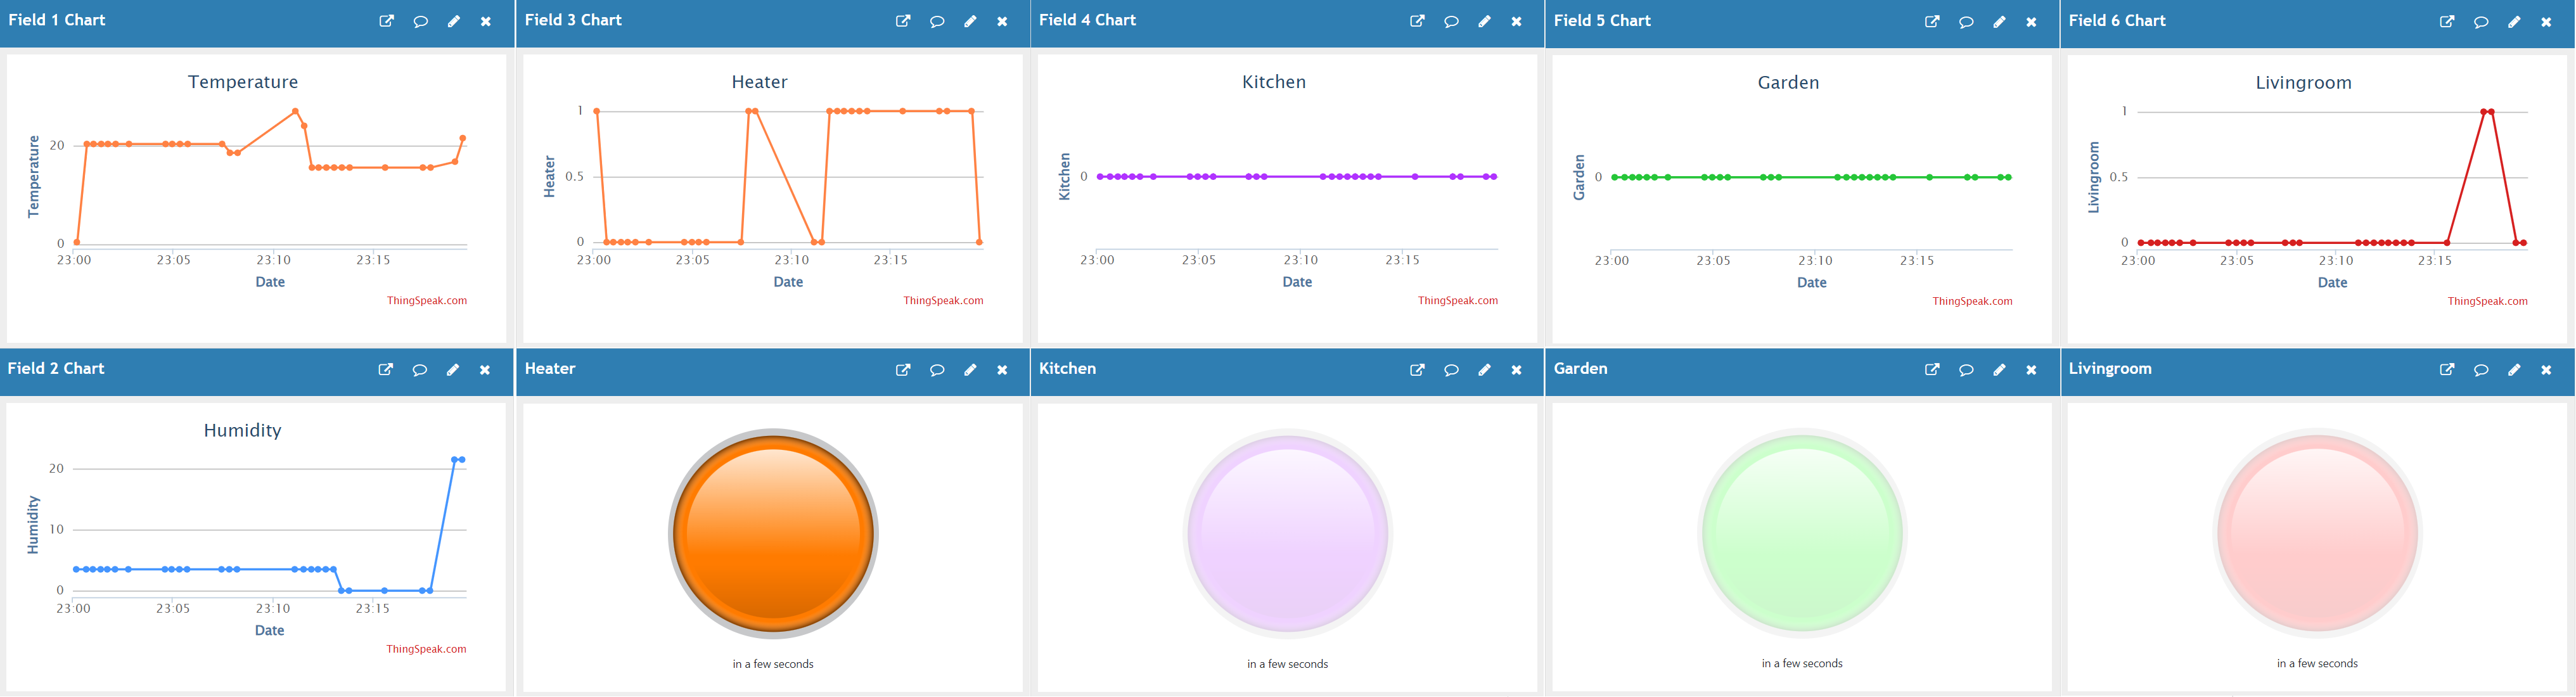The image size is (2576, 697).
Task: Open Field 1 Chart in new window
Action: pyautogui.click(x=387, y=21)
